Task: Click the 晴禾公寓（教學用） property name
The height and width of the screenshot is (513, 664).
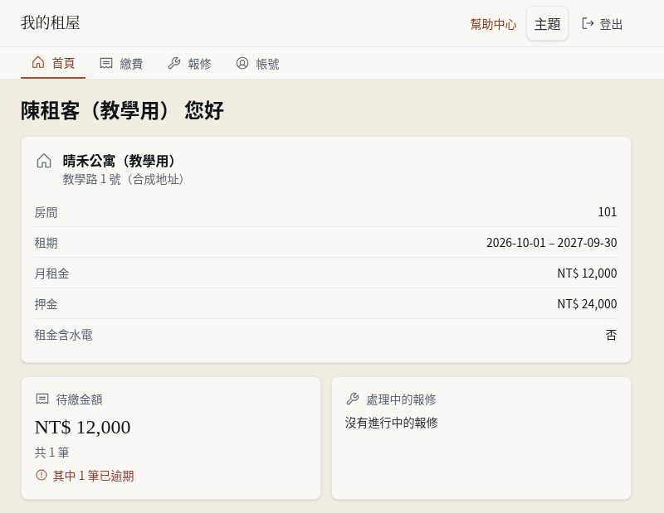Action: 119,161
